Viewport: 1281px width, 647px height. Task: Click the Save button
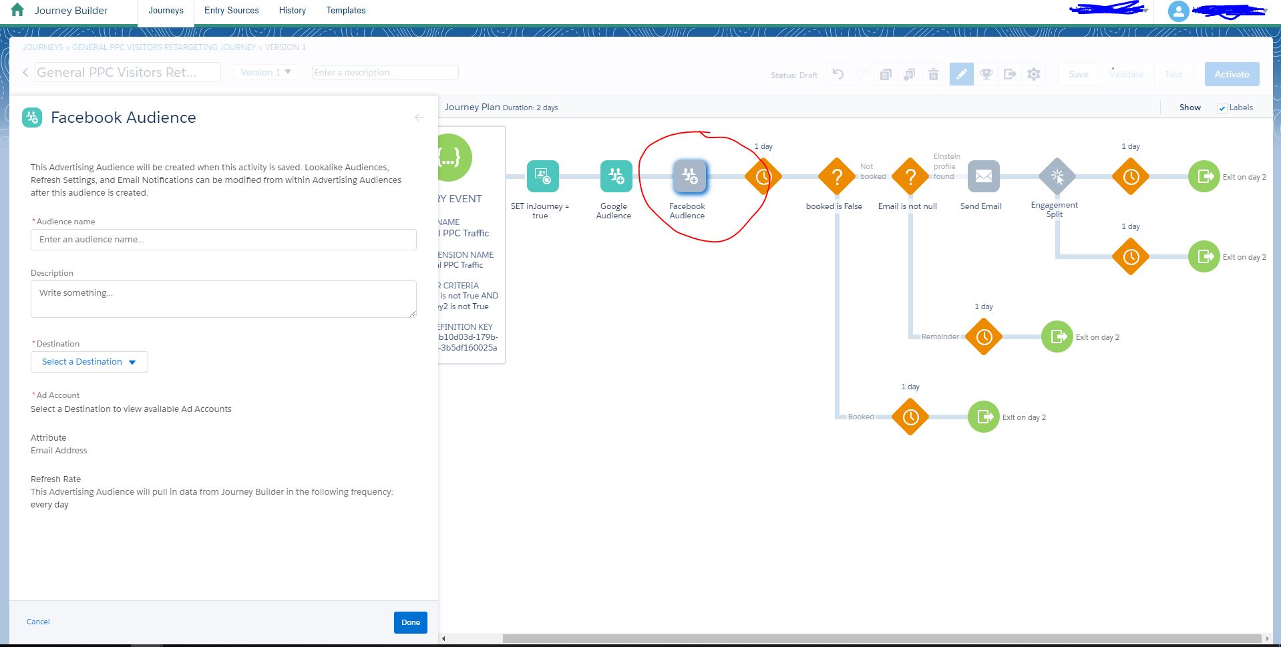[x=1078, y=74]
